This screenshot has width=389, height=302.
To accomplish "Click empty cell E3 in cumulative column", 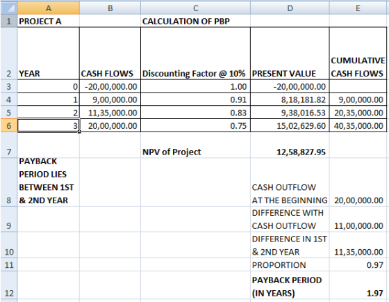I will pyautogui.click(x=358, y=86).
